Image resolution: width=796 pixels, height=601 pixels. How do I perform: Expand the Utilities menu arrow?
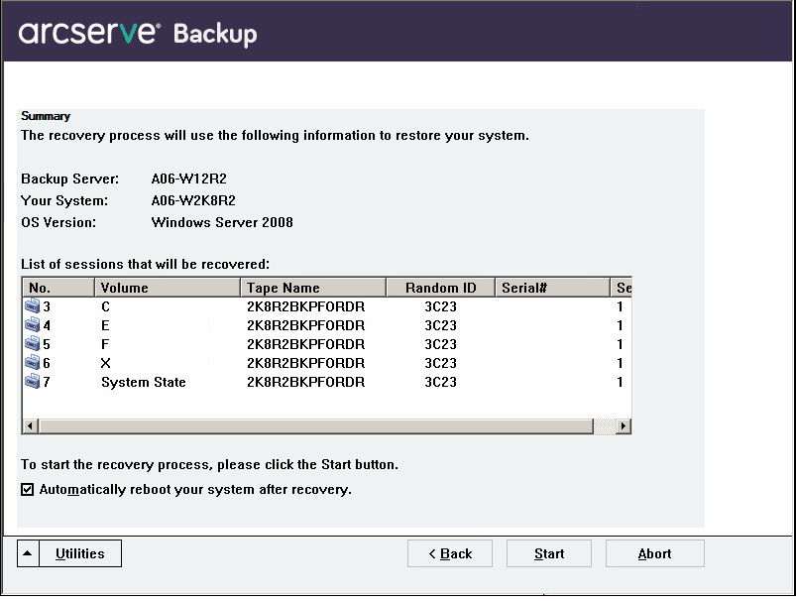click(28, 553)
